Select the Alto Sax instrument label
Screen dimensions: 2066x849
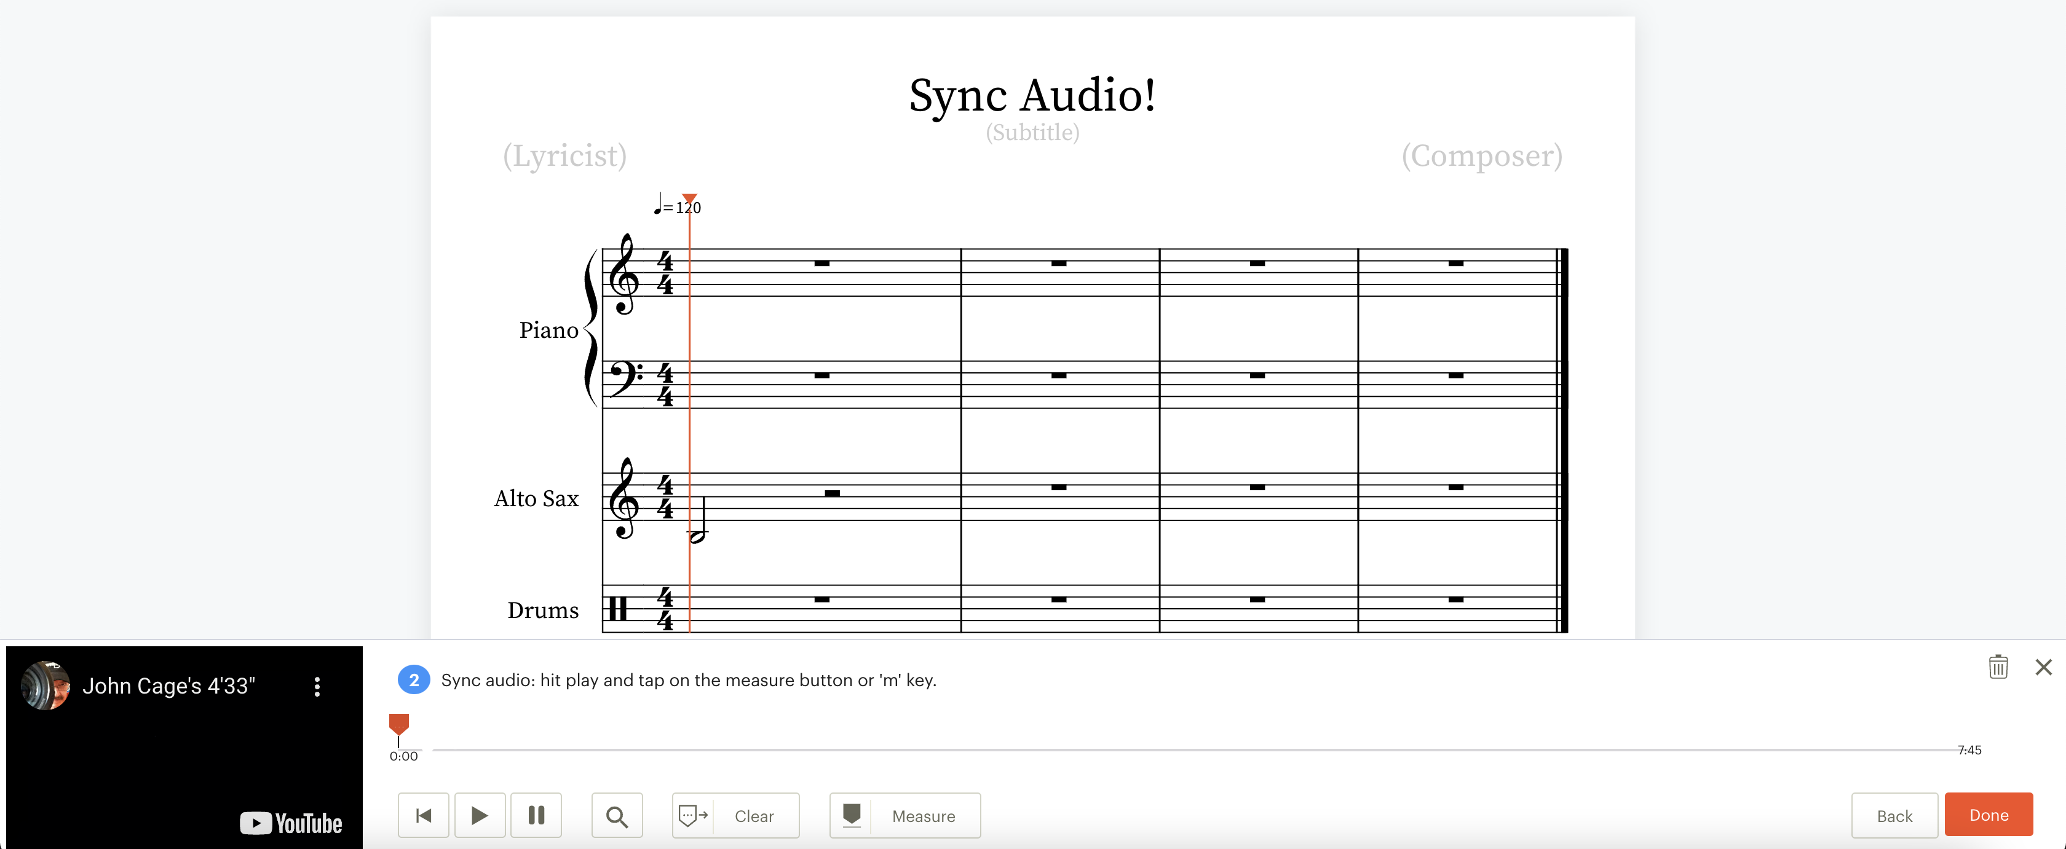point(536,498)
